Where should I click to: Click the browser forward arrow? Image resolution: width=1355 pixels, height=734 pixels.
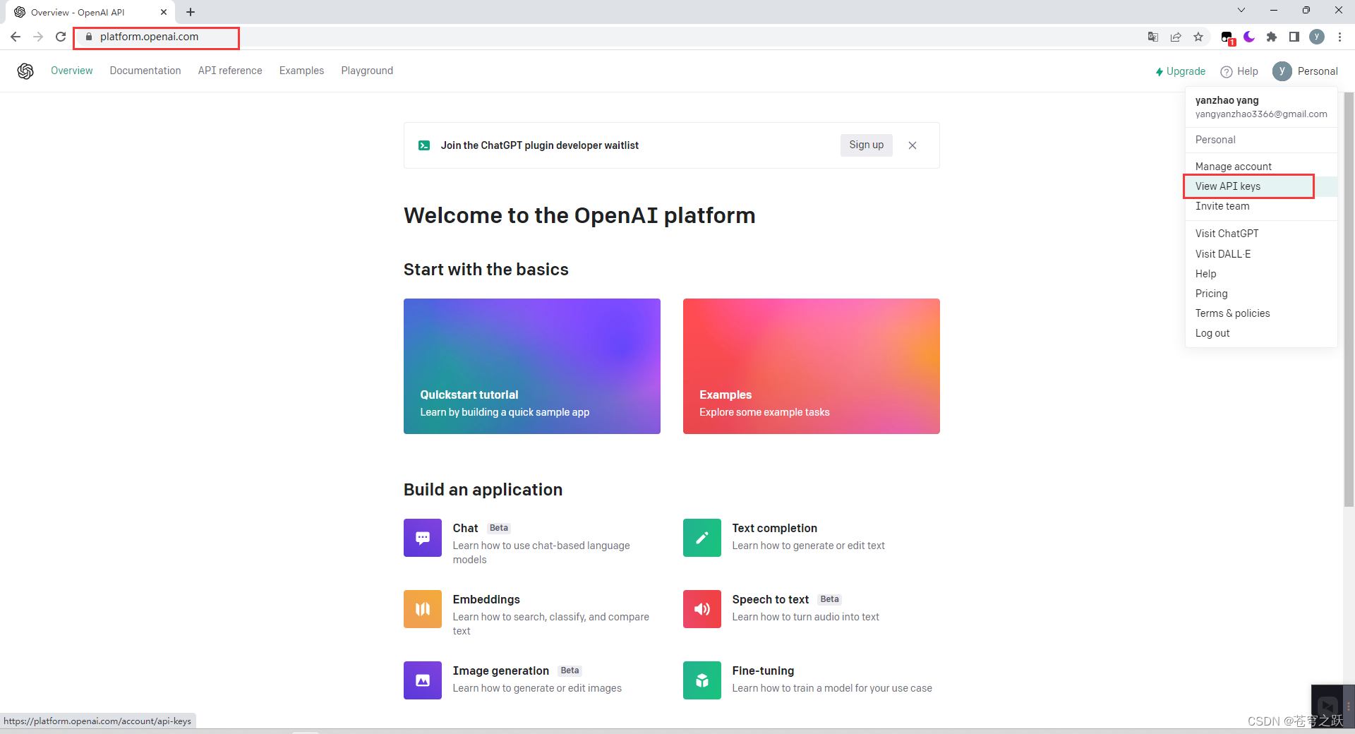(38, 37)
